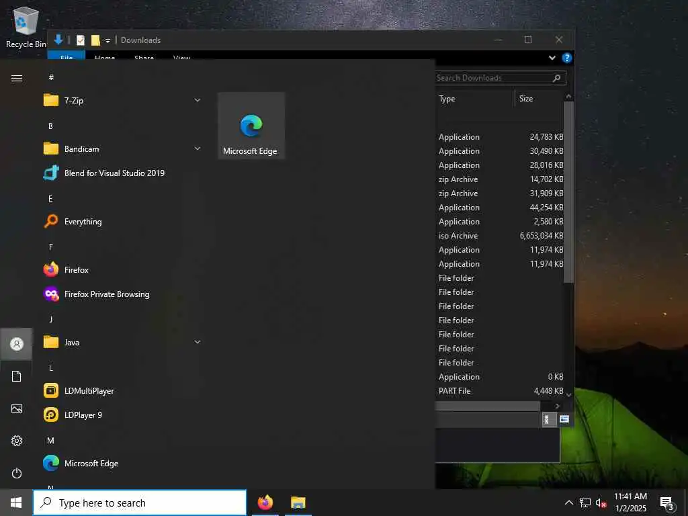Maximize the Downloads Explorer window
The image size is (688, 516).
(x=528, y=40)
